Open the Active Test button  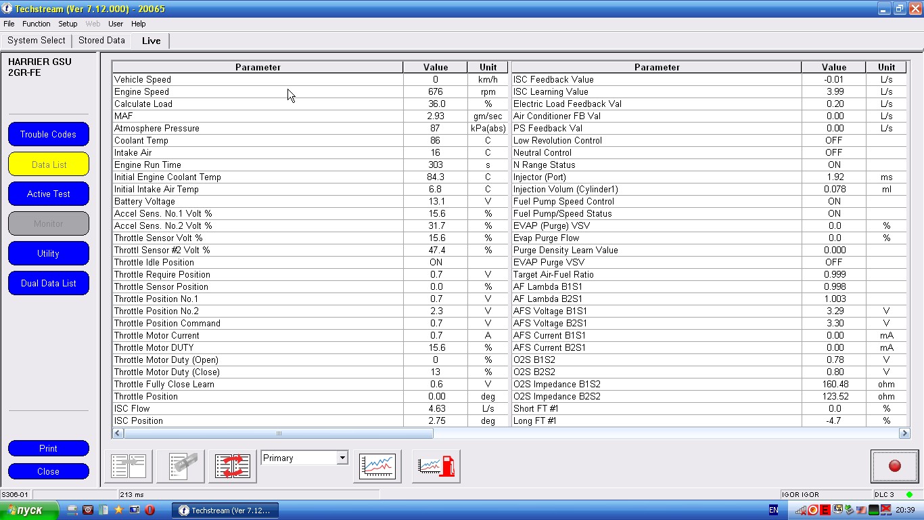48,194
